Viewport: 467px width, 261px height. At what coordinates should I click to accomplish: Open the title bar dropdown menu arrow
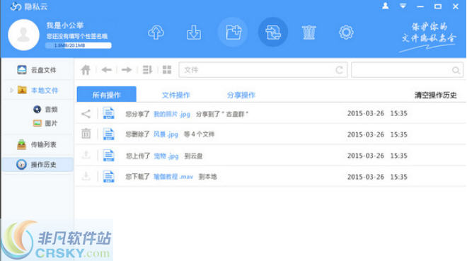403,6
